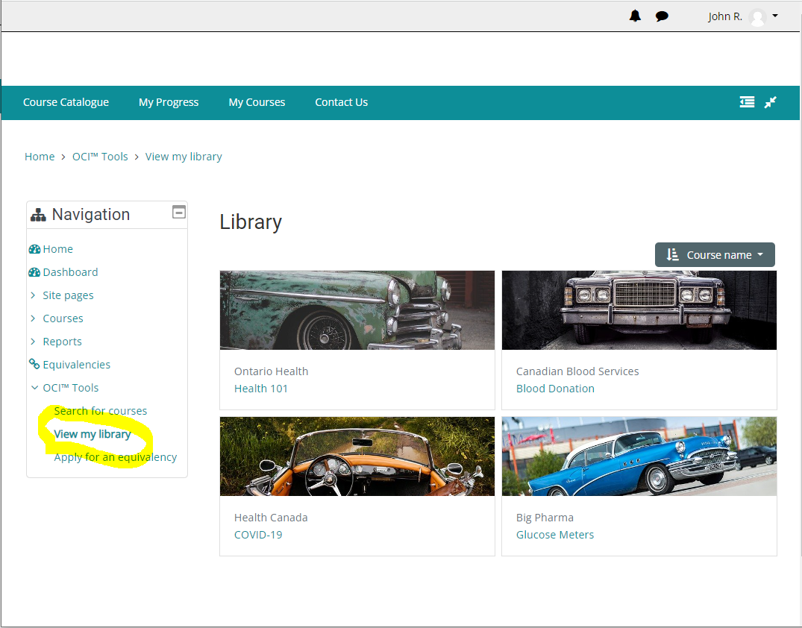Open the Course name sort dropdown

coord(715,254)
